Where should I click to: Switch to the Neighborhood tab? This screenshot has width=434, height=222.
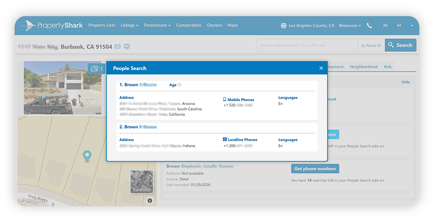pos(363,67)
